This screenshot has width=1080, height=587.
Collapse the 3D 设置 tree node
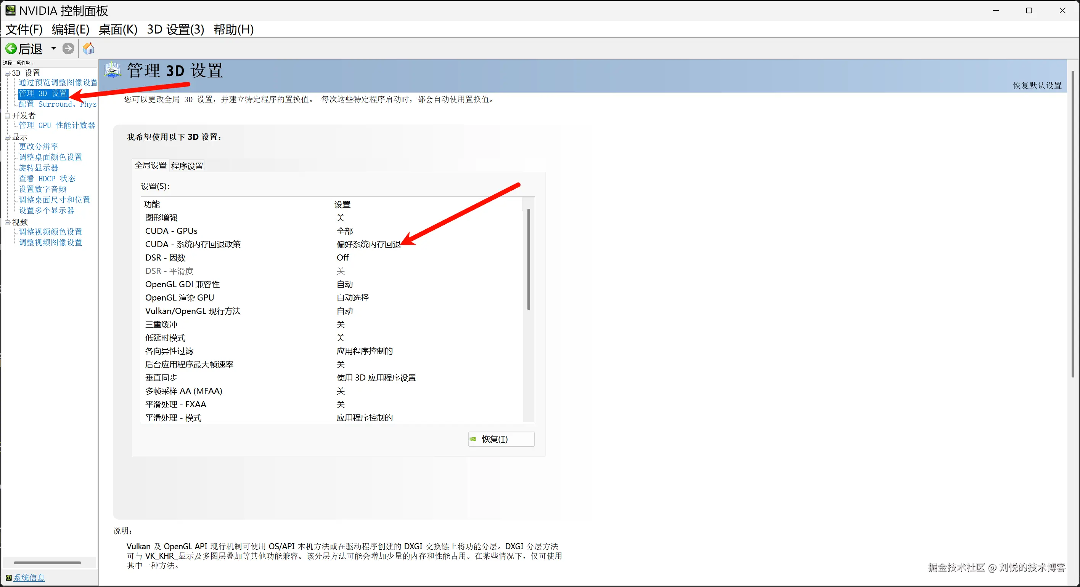tap(7, 73)
